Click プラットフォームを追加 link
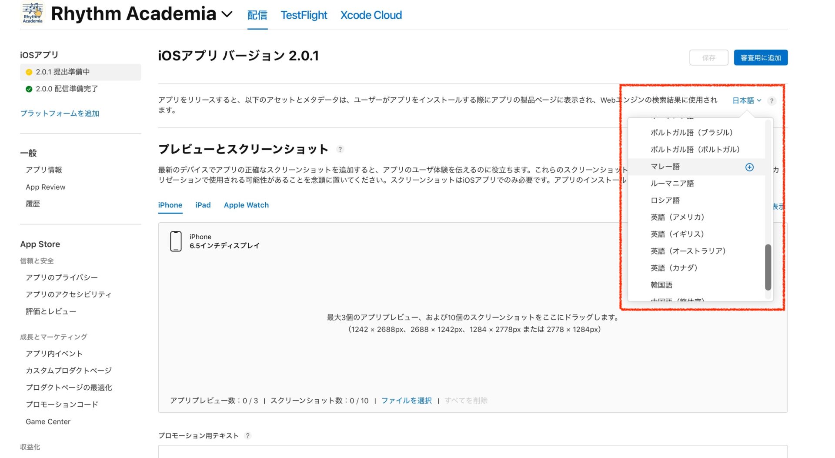The image size is (835, 458). point(60,114)
